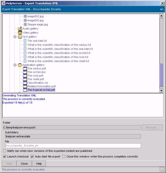The width and height of the screenshot is (166, 173).
Task: Open Help for export dialog
Action: point(39,164)
